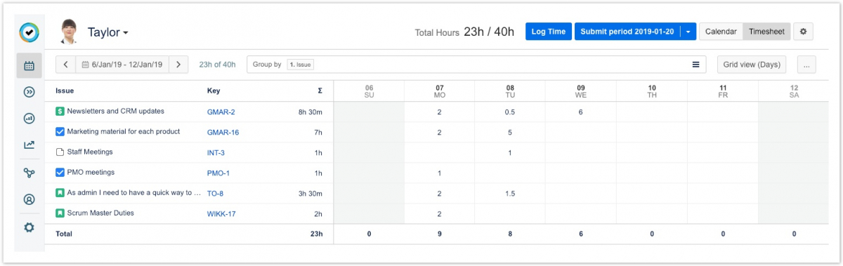Open the branching nodes sidebar icon
Screen dimensions: 843x266
point(29,173)
